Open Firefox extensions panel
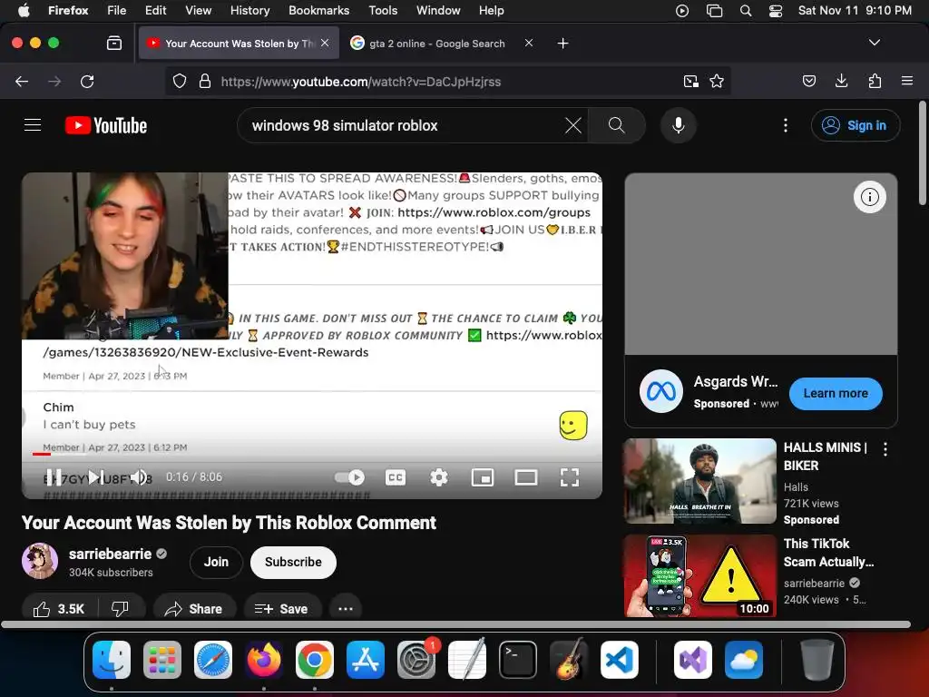 (875, 81)
